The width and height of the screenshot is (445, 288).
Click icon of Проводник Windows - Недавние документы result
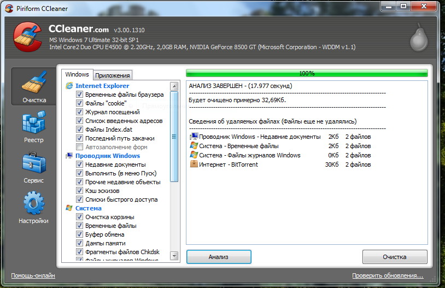194,137
